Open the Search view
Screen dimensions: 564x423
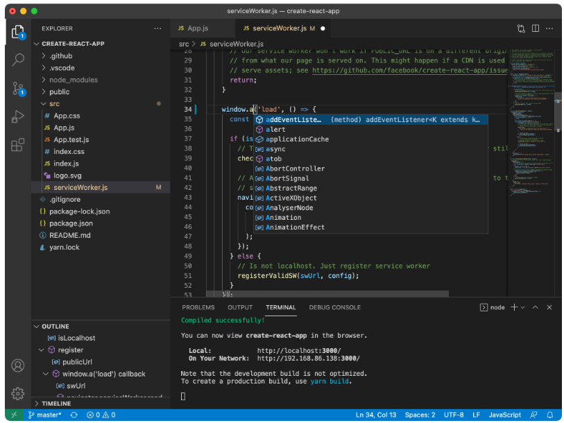coord(18,60)
